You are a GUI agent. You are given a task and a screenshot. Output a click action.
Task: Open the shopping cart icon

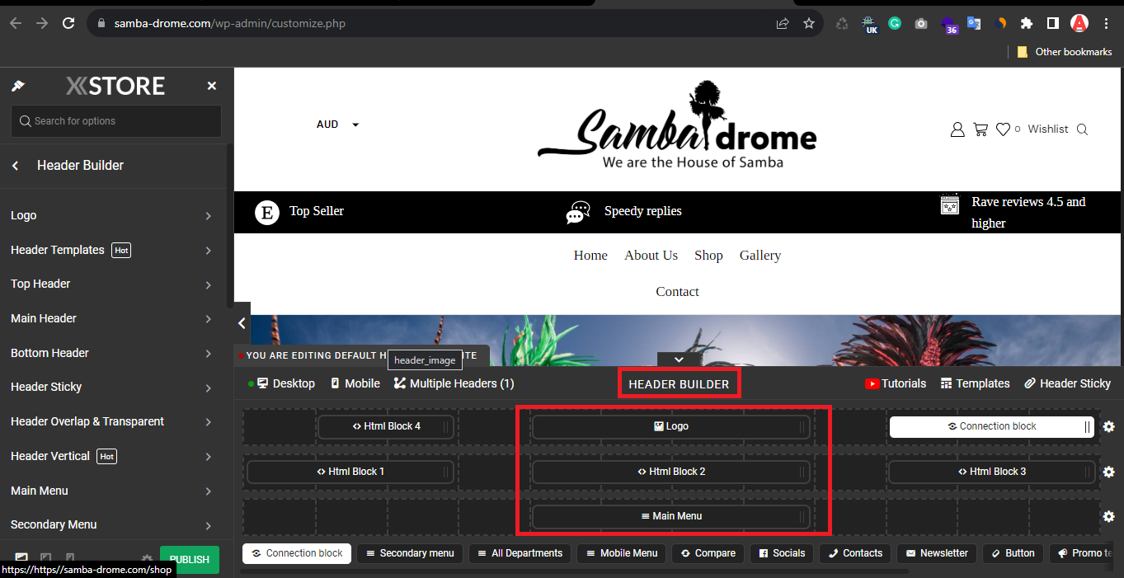point(981,129)
